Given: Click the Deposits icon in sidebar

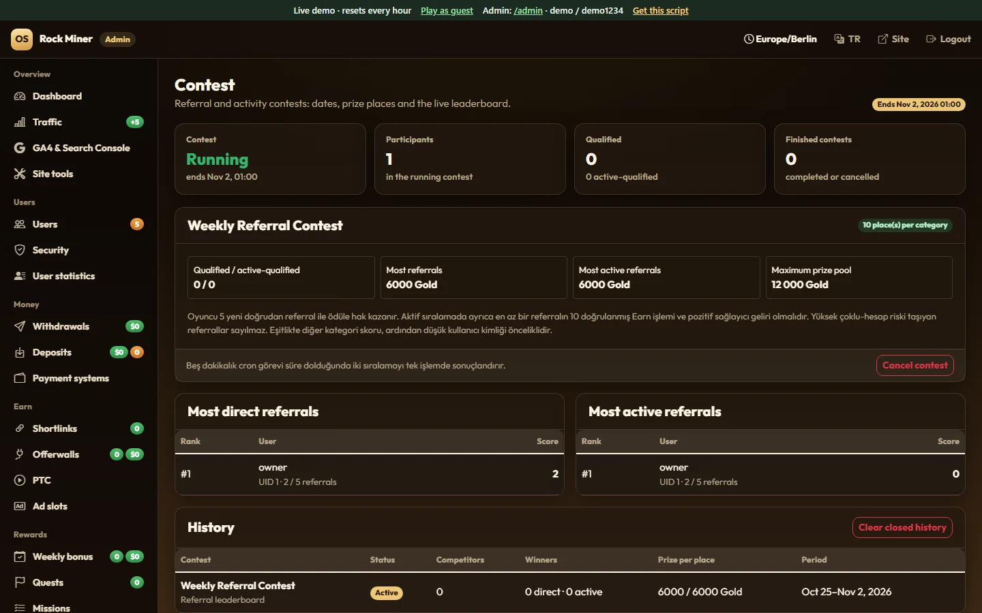Looking at the screenshot, I should [20, 352].
